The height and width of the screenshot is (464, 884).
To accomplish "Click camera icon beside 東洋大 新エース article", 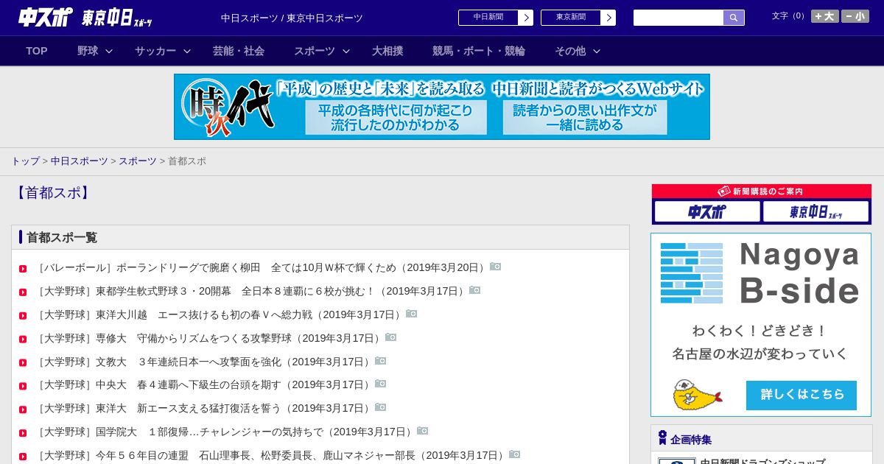I will coord(381,407).
